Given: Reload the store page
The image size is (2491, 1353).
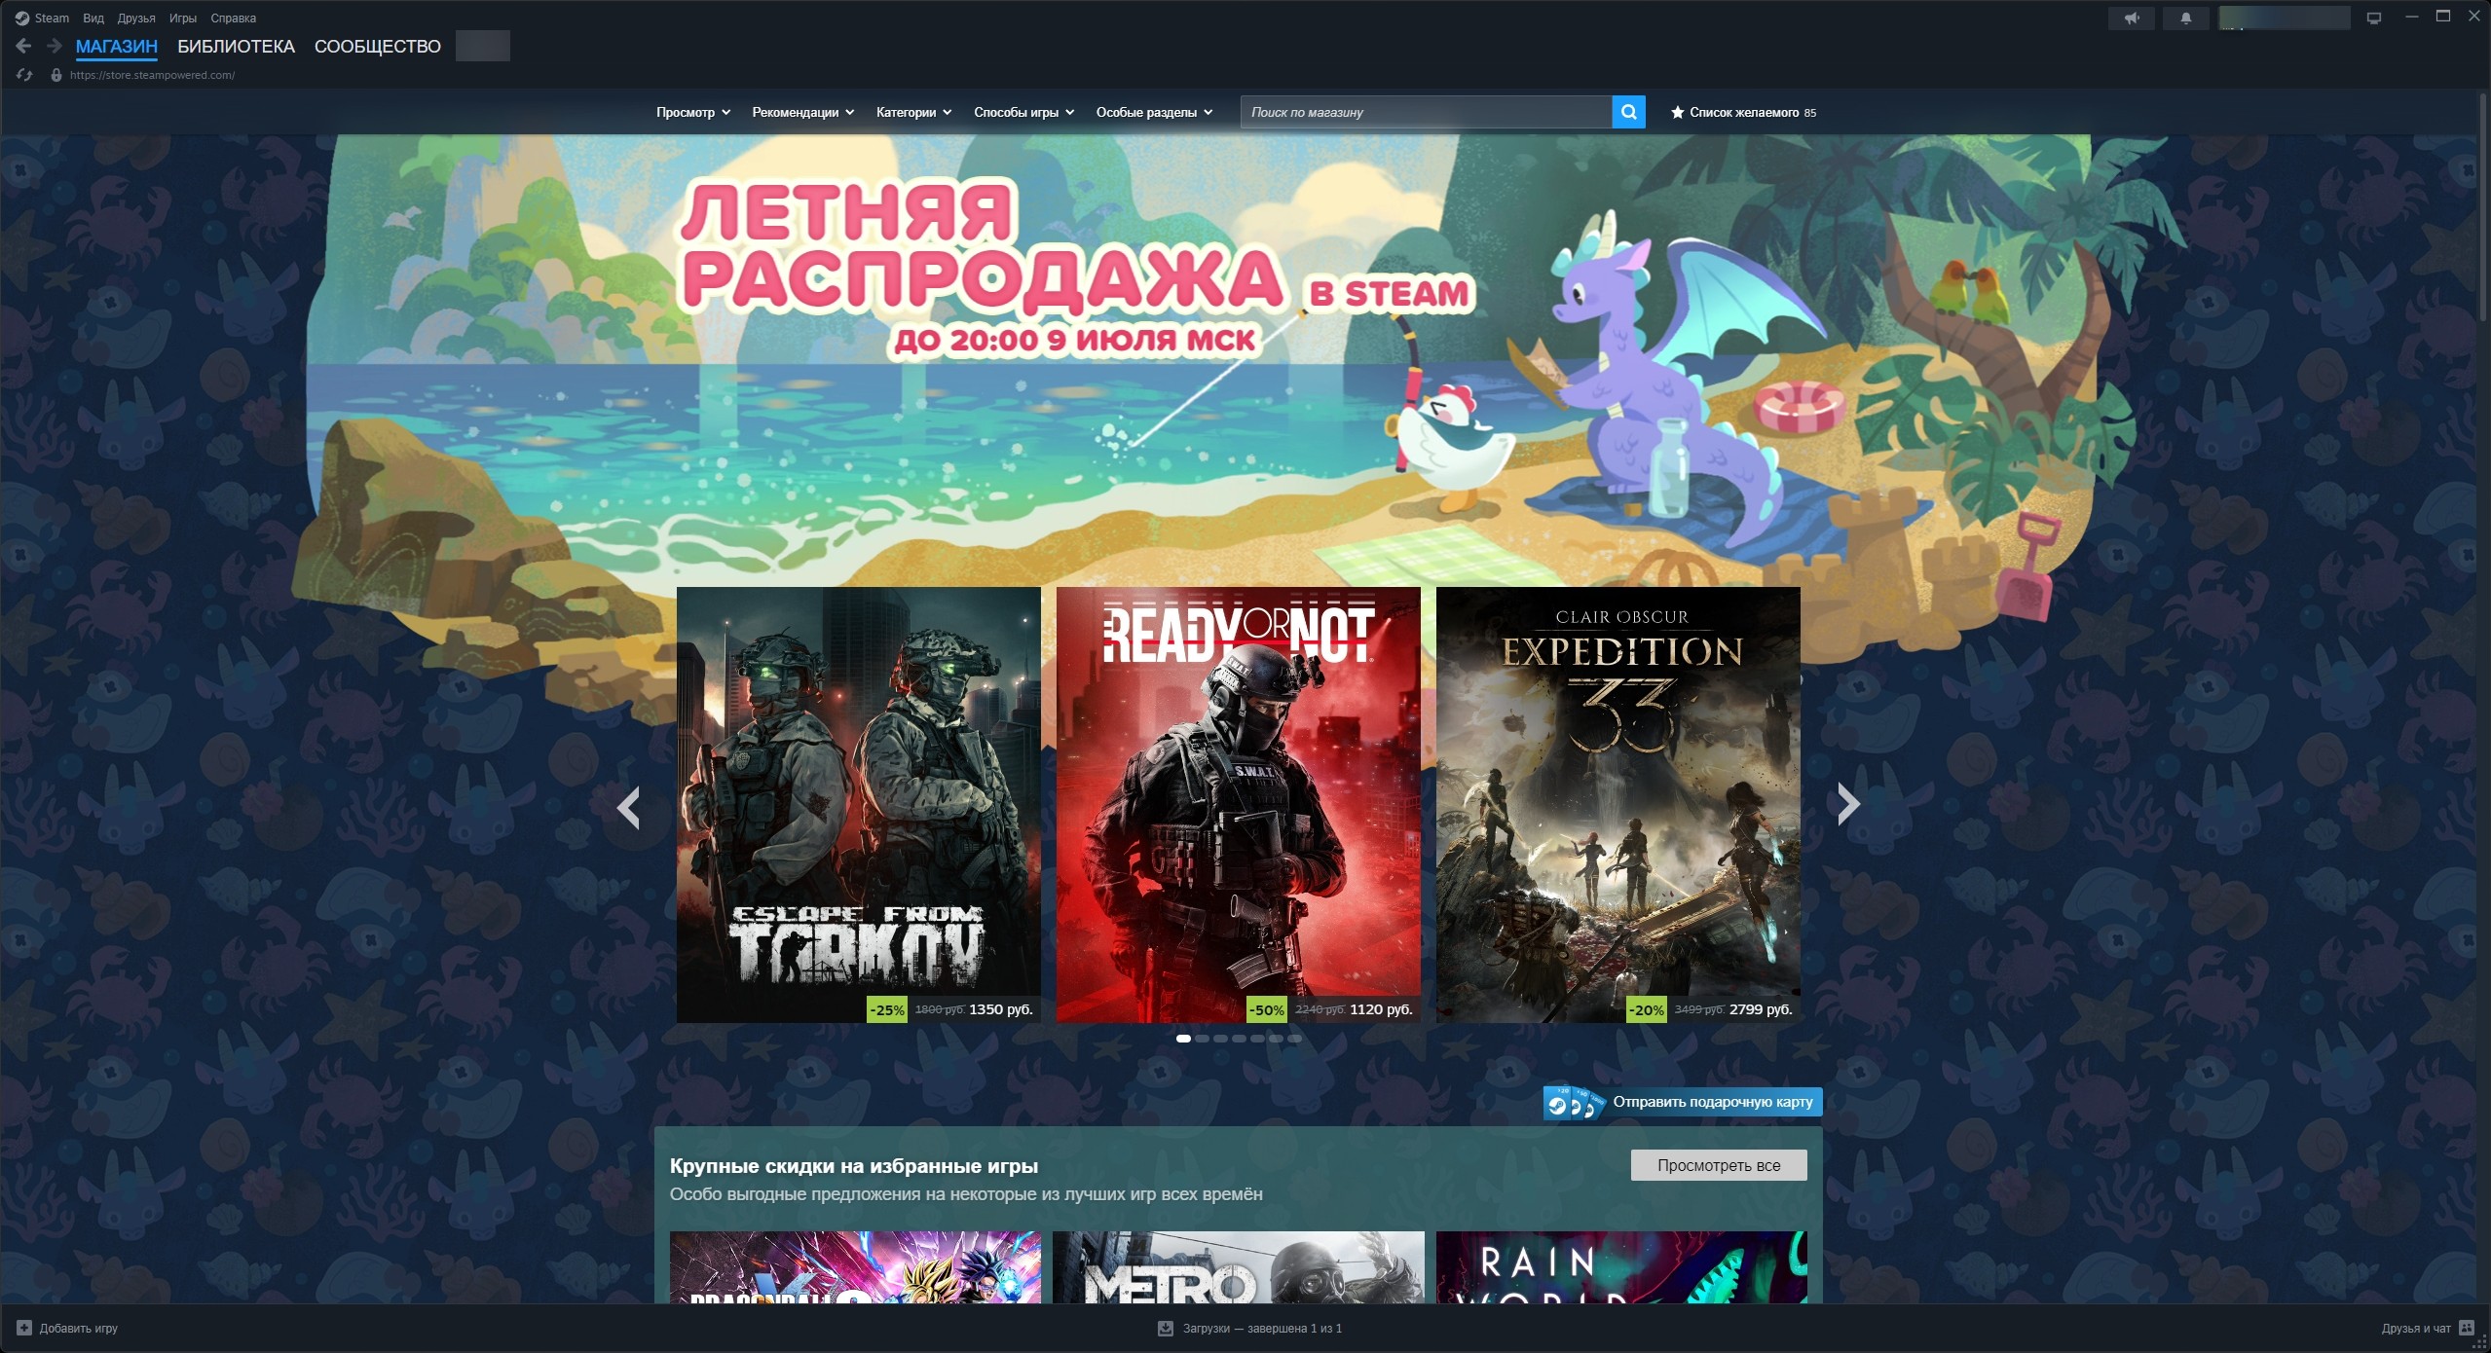Looking at the screenshot, I should click(24, 75).
